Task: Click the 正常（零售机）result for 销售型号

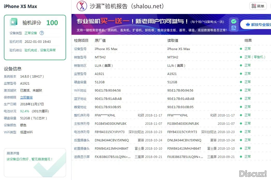Action: [255, 57]
